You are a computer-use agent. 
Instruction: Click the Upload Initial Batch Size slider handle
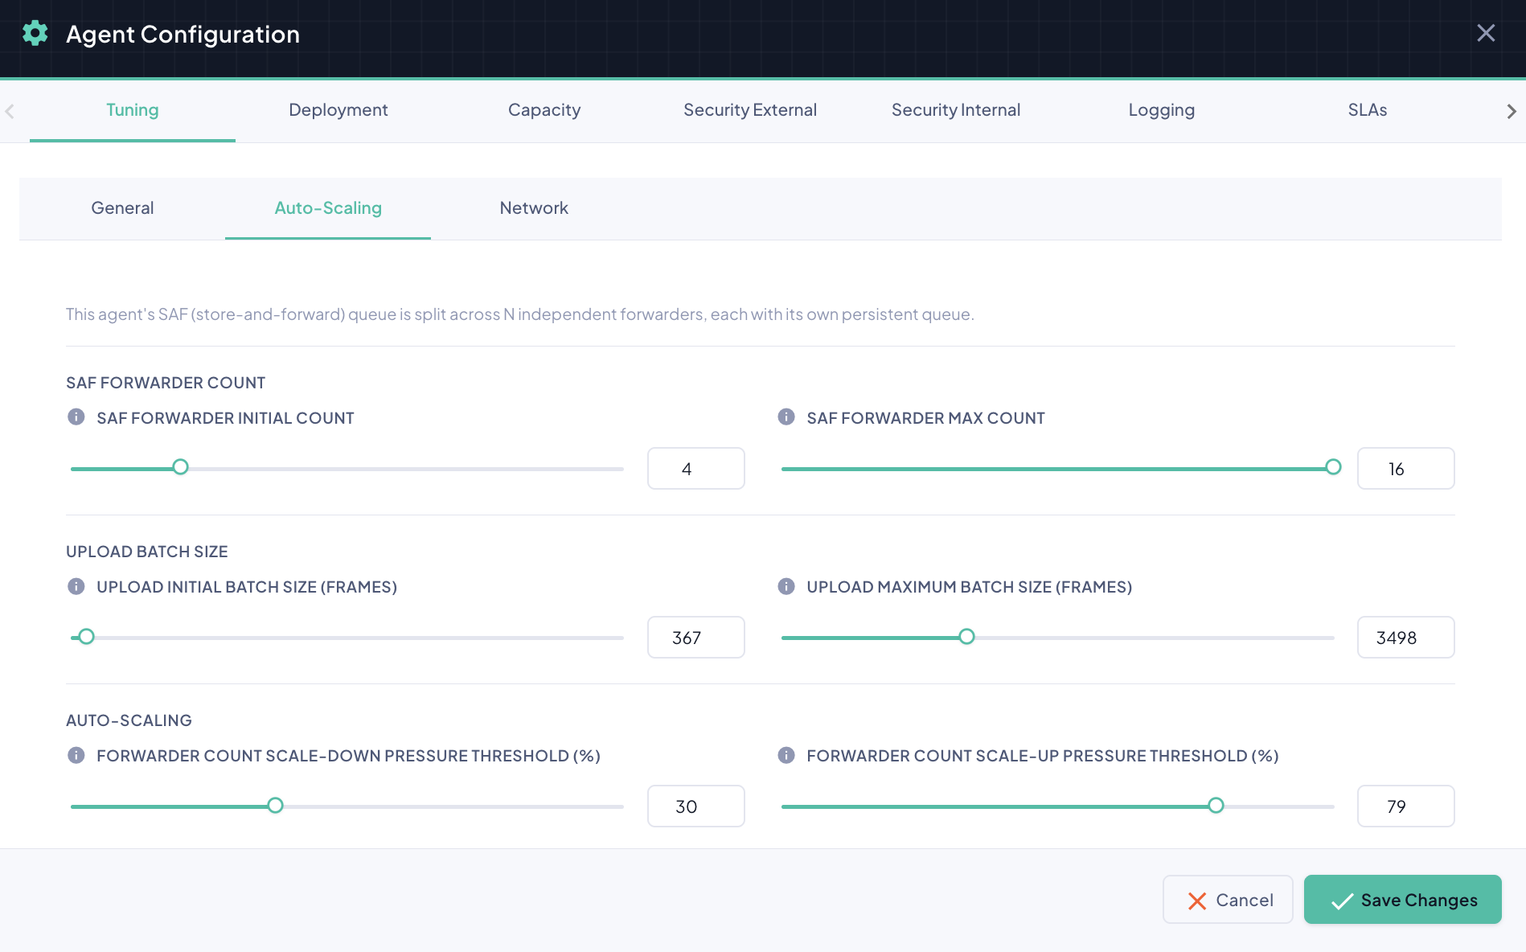click(x=87, y=637)
